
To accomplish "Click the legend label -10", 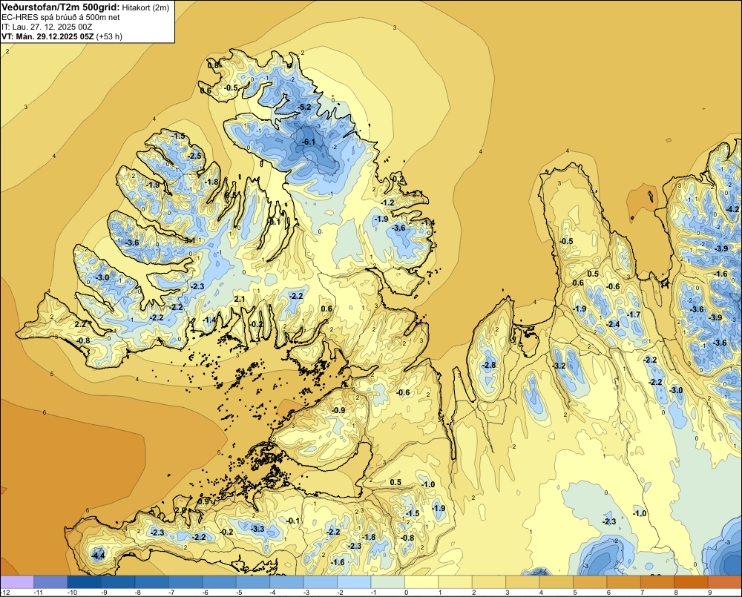I will click(71, 593).
